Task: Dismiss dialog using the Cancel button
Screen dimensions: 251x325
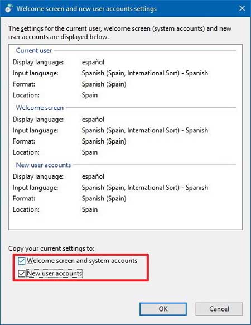Action: pos(219,309)
